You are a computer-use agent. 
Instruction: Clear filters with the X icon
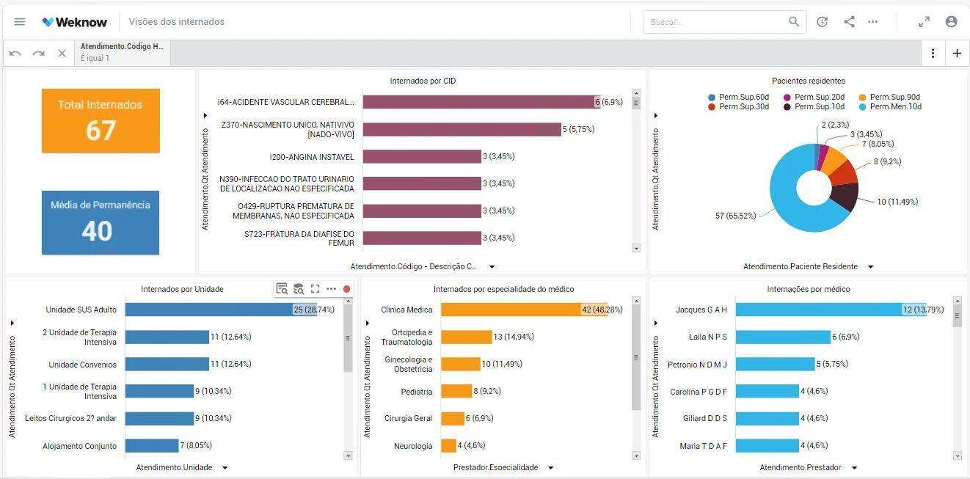pyautogui.click(x=62, y=54)
